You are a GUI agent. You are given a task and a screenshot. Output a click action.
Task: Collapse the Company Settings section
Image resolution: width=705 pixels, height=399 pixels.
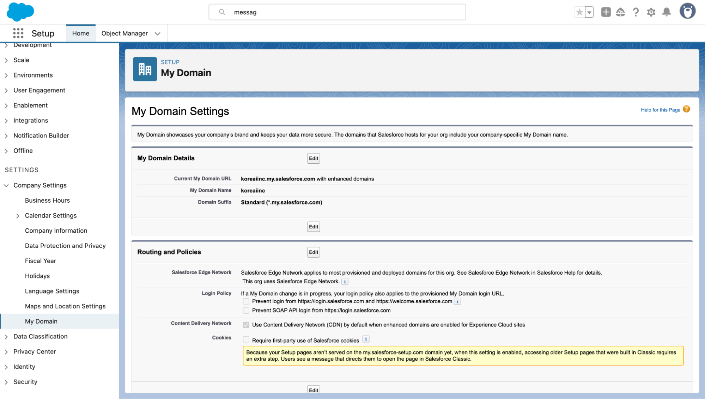pyautogui.click(x=6, y=185)
